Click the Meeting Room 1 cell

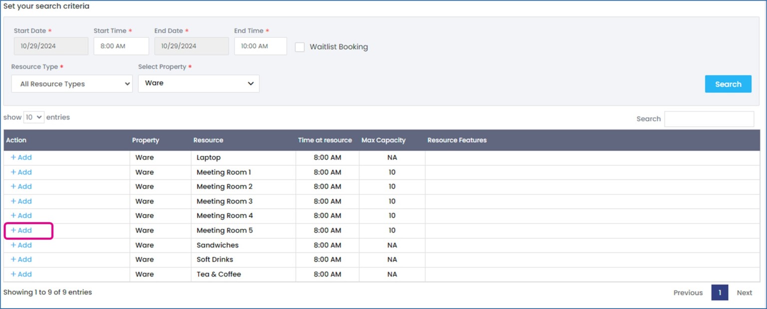243,172
